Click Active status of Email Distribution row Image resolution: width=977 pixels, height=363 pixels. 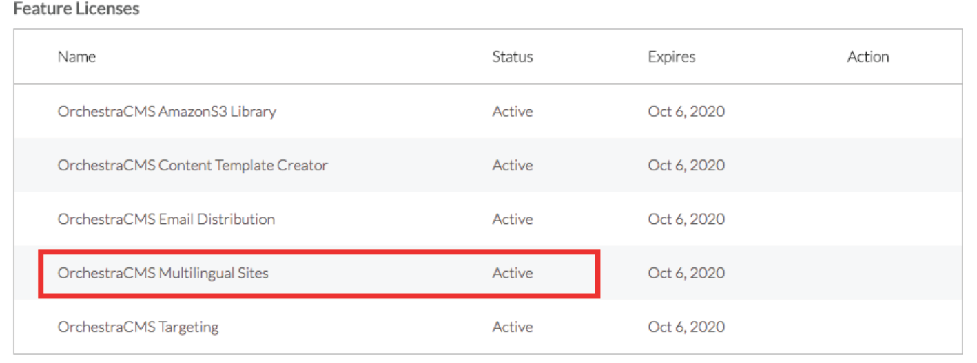click(512, 219)
